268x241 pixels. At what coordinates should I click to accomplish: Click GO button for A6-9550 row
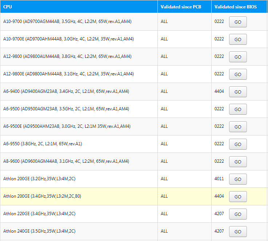pos(238,144)
